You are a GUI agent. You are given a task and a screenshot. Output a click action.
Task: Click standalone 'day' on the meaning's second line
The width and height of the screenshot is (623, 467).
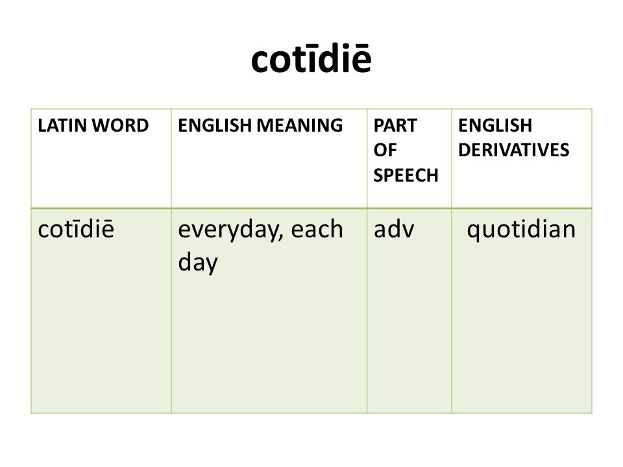(x=198, y=263)
